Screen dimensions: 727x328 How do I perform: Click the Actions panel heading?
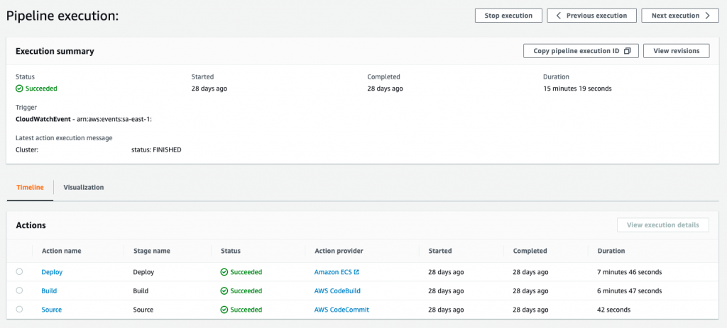31,225
